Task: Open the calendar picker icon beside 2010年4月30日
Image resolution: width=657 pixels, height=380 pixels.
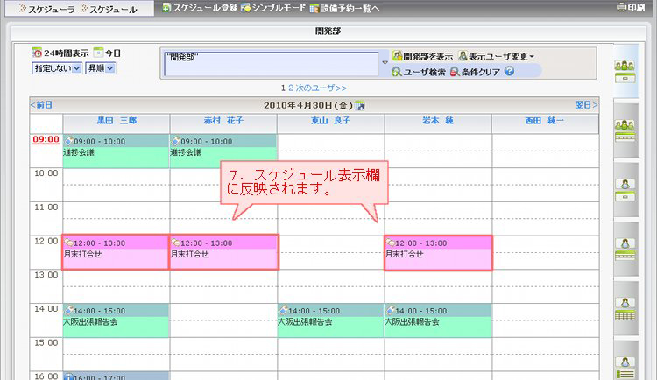Action: coord(359,106)
